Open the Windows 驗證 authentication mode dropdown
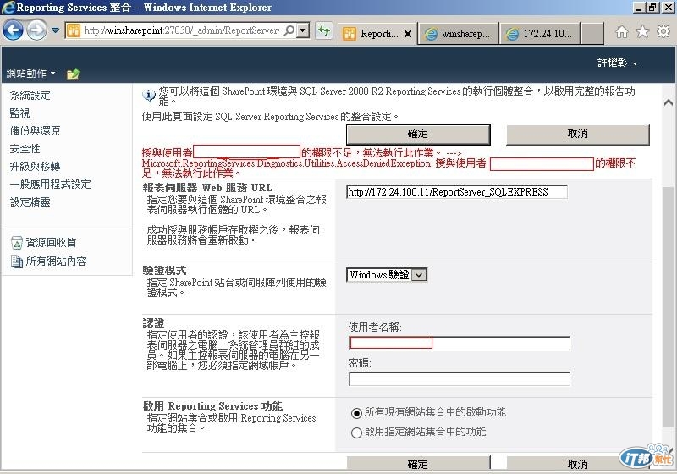Screen dimensions: 677x474 coord(387,275)
